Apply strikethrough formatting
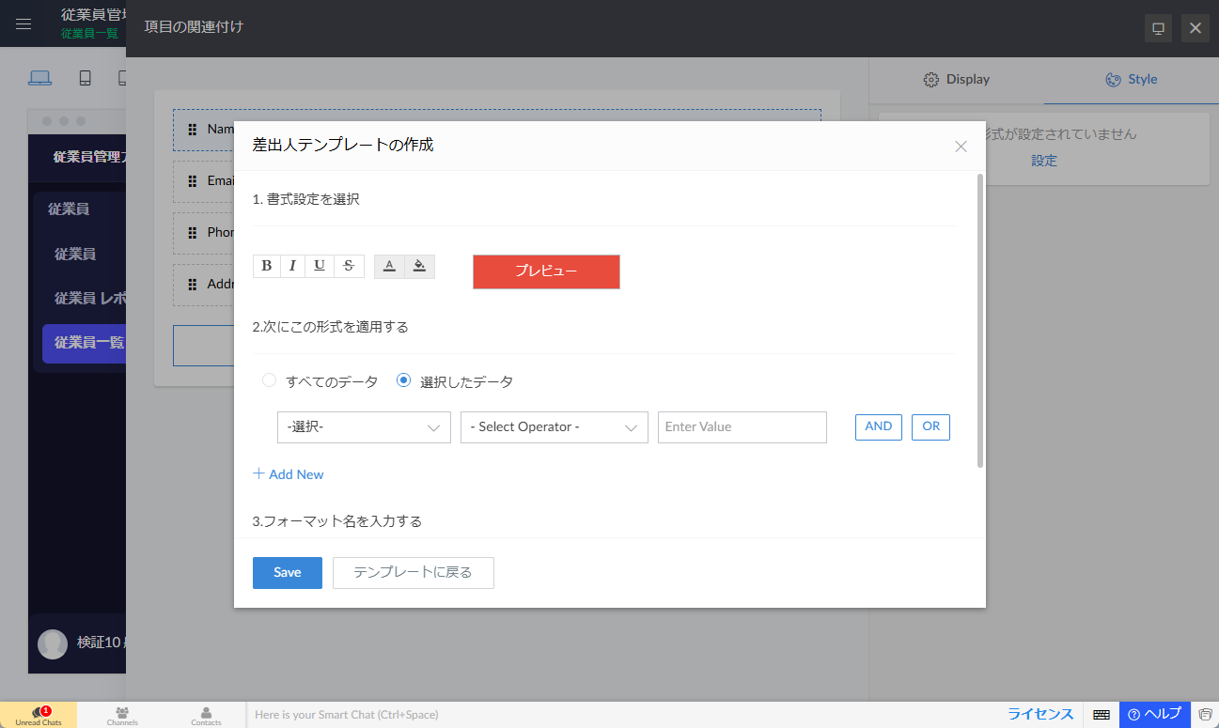 (x=349, y=266)
